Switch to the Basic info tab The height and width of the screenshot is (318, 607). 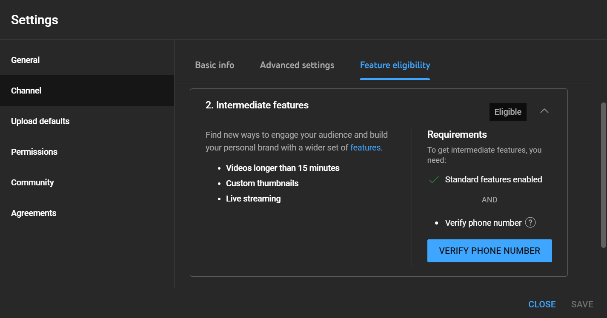point(215,65)
